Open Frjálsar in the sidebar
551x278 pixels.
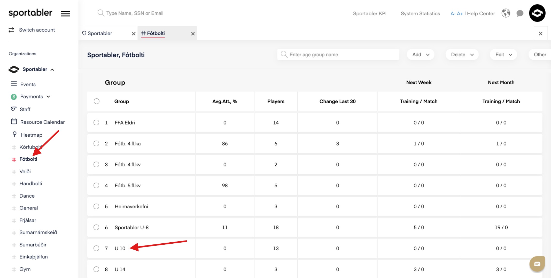pyautogui.click(x=28, y=220)
